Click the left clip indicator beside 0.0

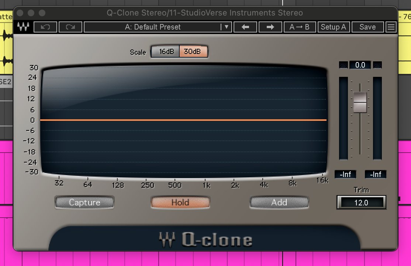(x=343, y=65)
